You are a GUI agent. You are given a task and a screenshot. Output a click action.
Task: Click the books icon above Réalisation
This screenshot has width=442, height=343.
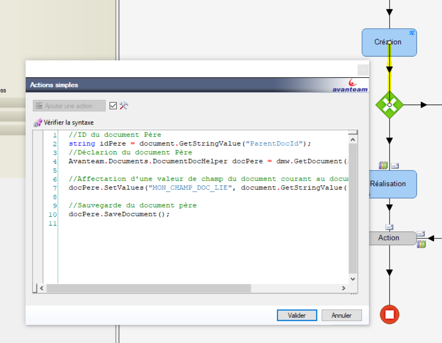click(383, 166)
